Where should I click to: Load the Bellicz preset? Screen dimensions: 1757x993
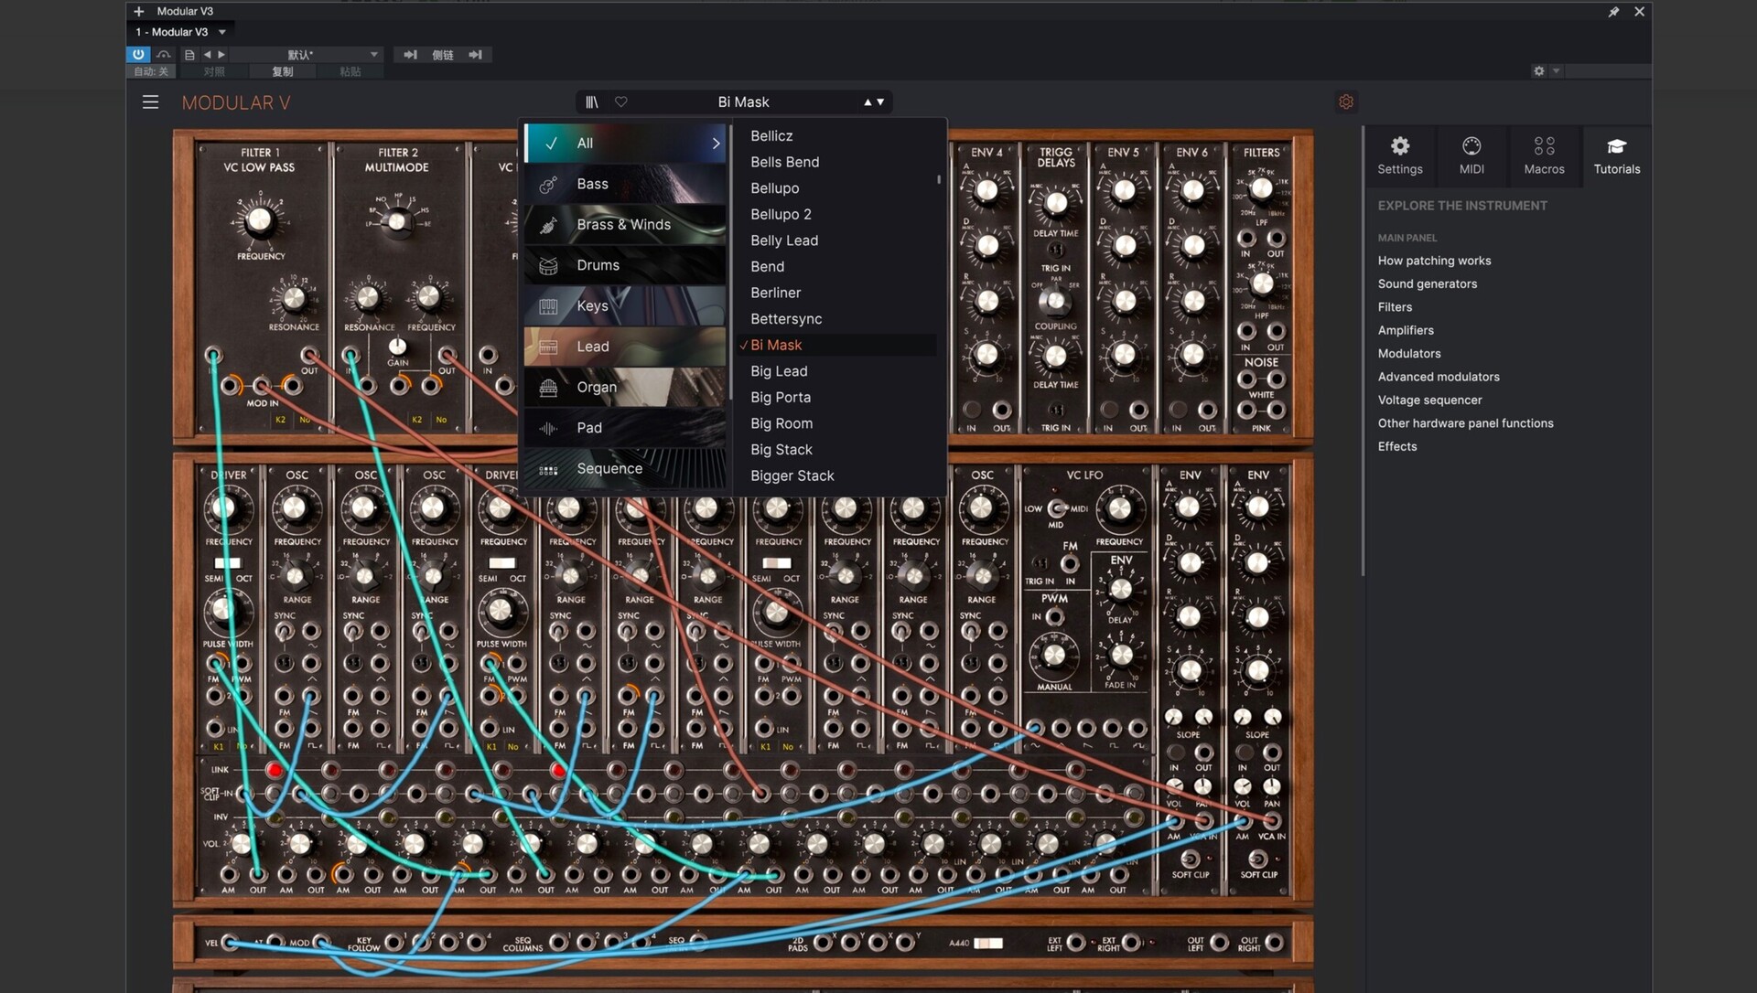(x=836, y=136)
